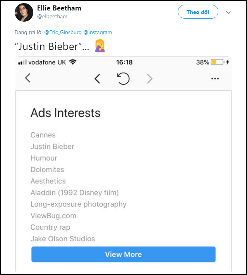Tap the browser forward arrow icon
Image resolution: width=247 pixels, height=275 pixels.
coord(150,79)
